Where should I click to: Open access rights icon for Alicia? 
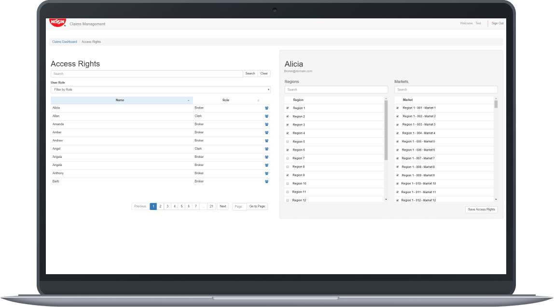(266, 108)
